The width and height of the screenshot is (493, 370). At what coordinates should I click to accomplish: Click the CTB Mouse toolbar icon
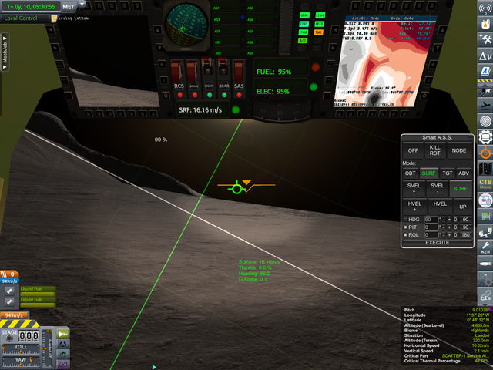[485, 183]
